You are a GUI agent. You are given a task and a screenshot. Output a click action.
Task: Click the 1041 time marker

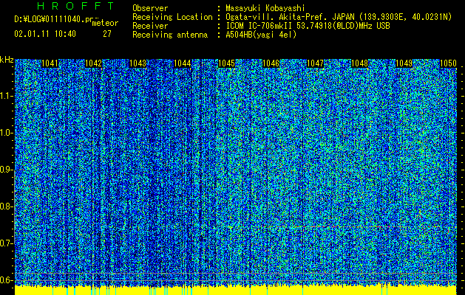coord(50,63)
